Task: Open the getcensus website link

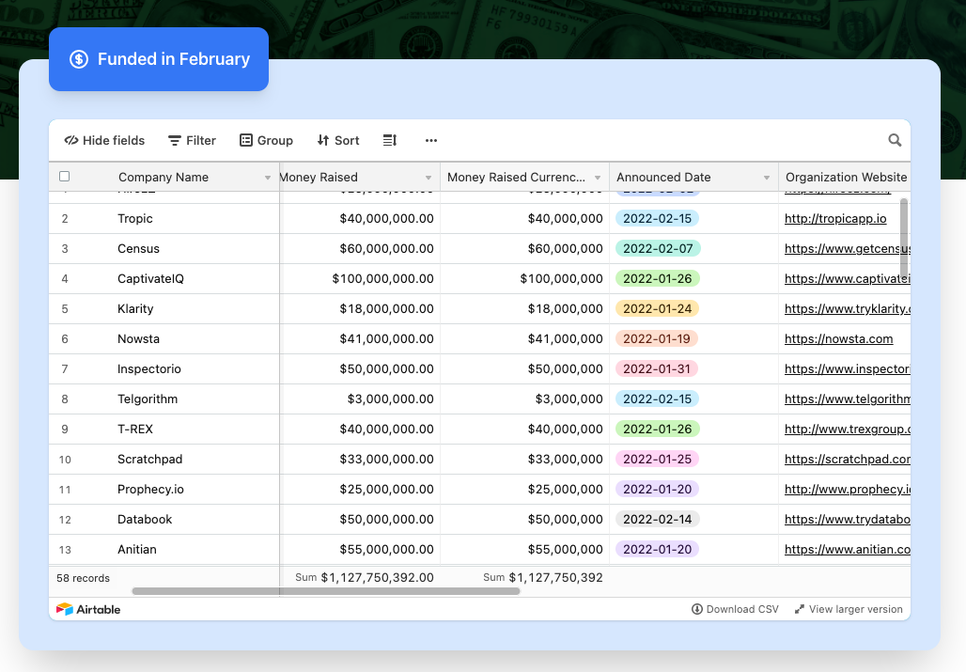Action: point(847,249)
